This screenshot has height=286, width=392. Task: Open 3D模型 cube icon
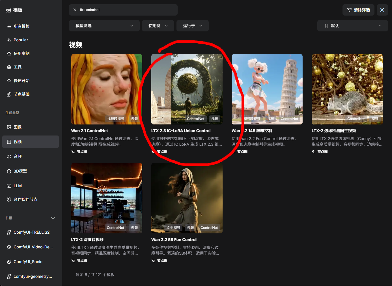9,171
